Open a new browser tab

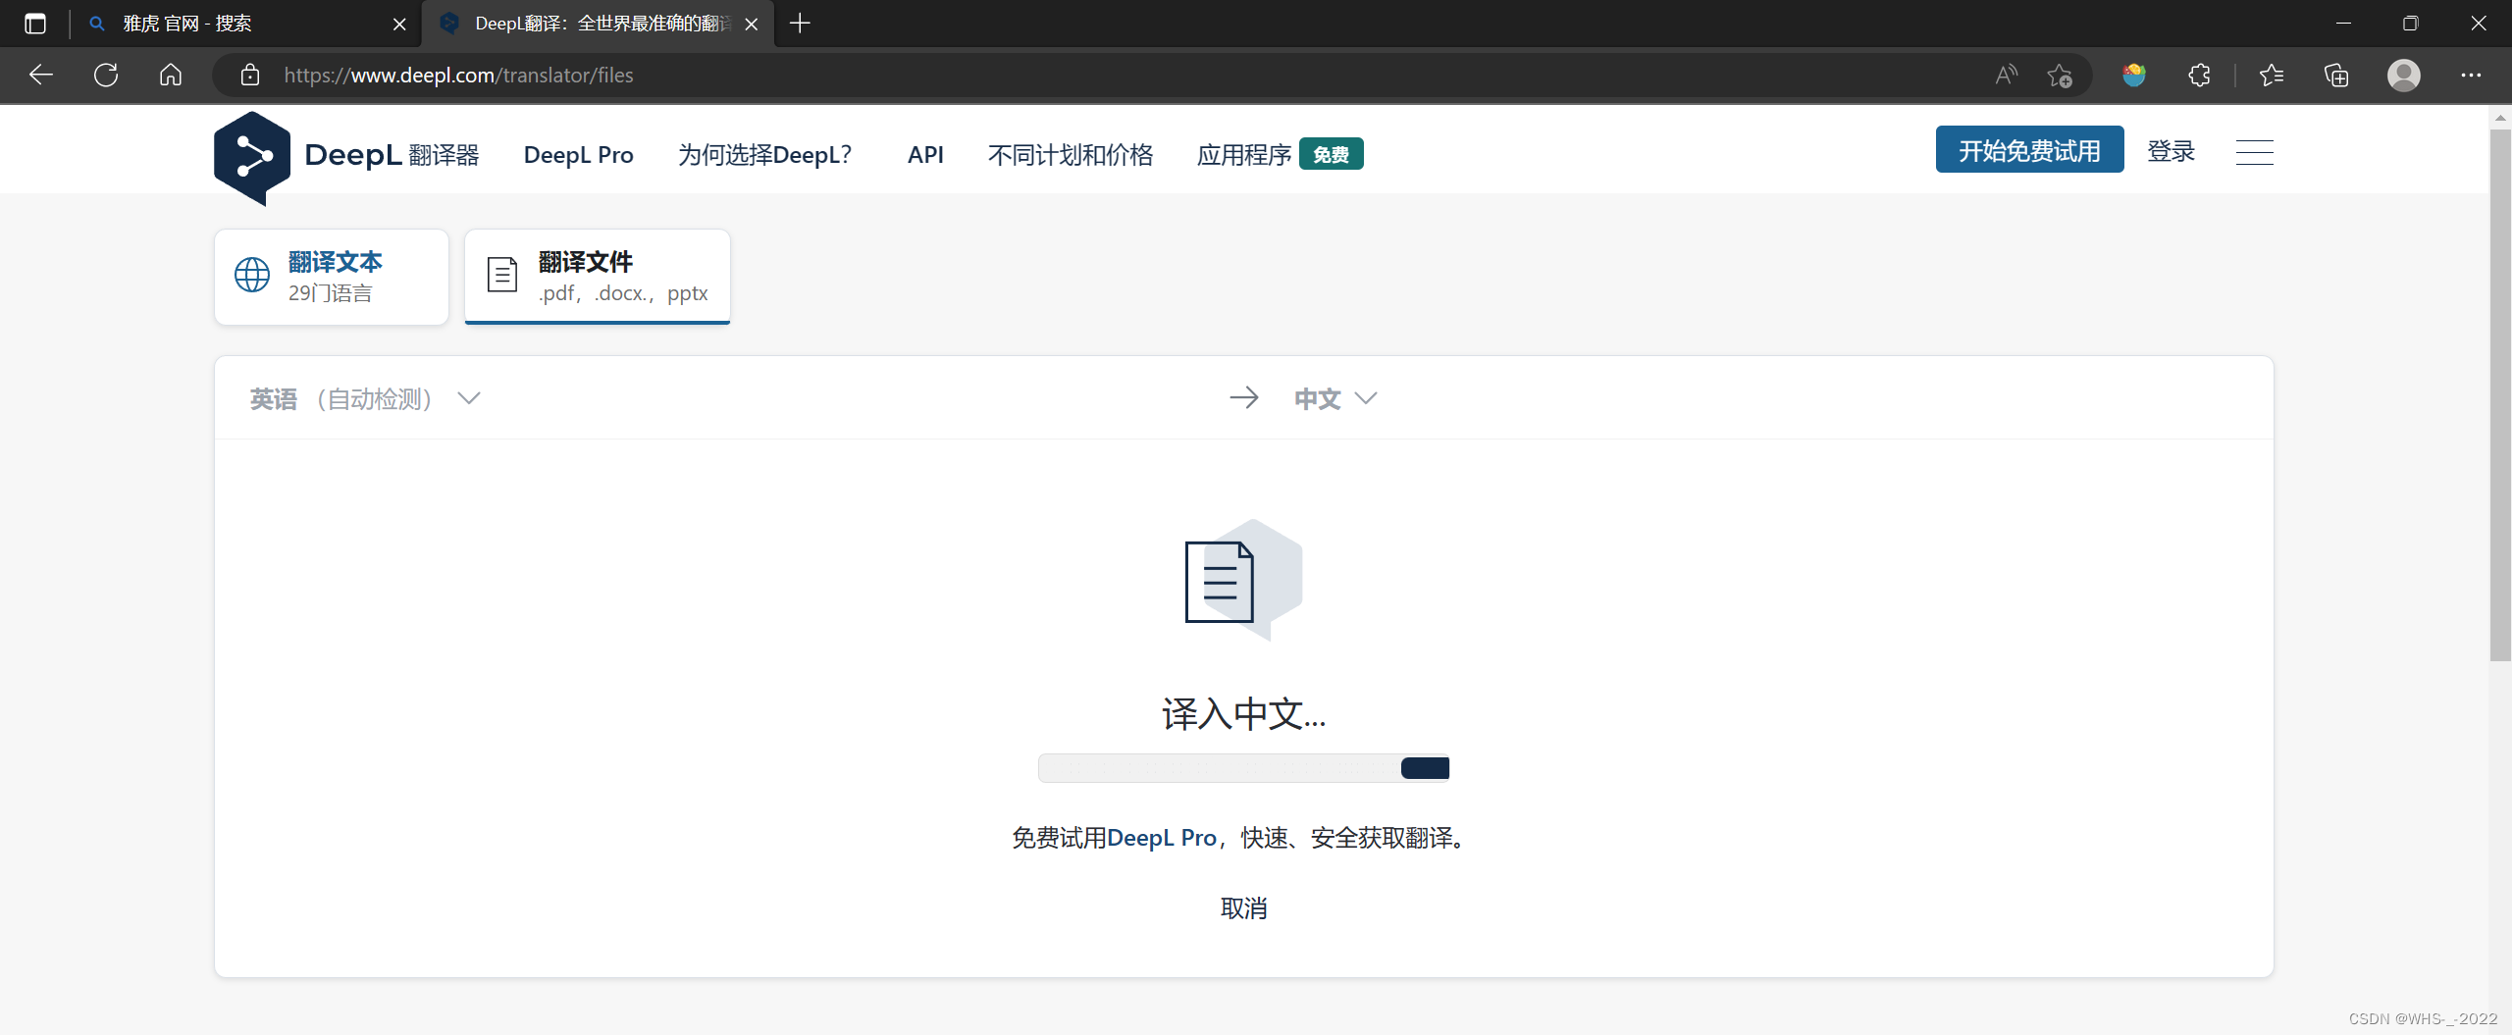point(800,24)
